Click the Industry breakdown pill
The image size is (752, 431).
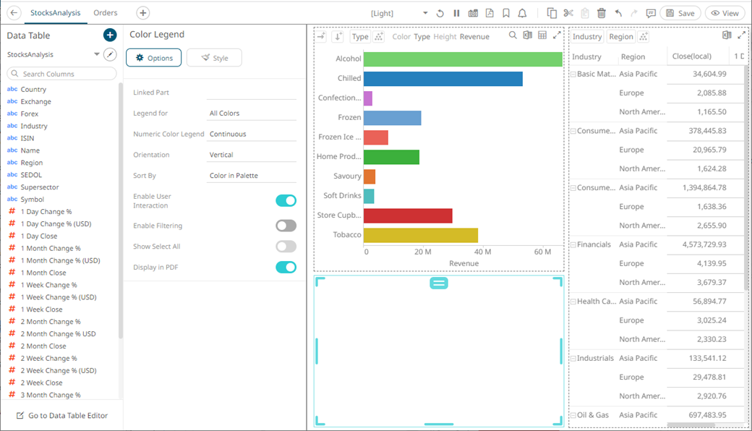[x=587, y=36]
